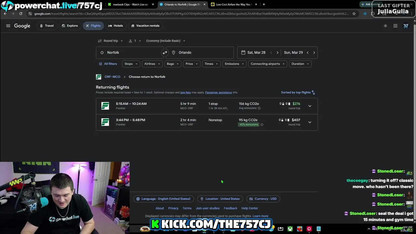Change Currency USD setting
This screenshot has height=234, width=416.
coord(263,199)
